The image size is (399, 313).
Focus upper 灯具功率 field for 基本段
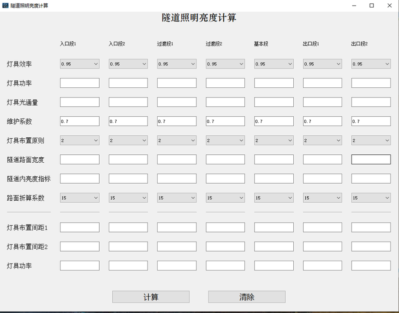point(274,83)
